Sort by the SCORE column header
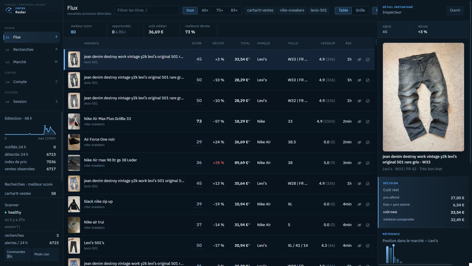Image resolution: width=472 pixels, height=266 pixels. 197,43
